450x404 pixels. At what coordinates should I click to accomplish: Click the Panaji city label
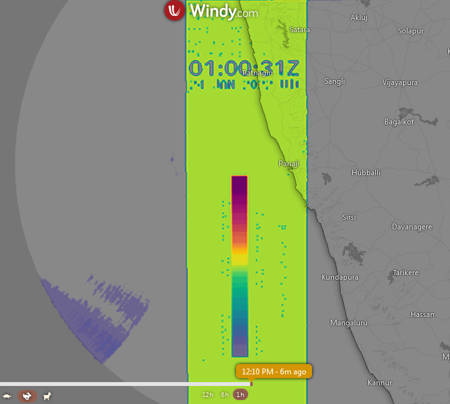coord(289,164)
